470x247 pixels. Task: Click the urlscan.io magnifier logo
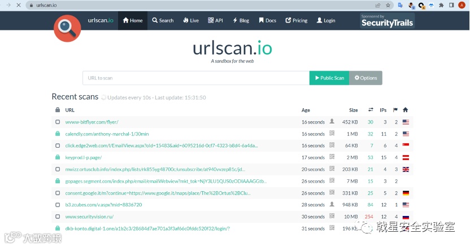[67, 28]
